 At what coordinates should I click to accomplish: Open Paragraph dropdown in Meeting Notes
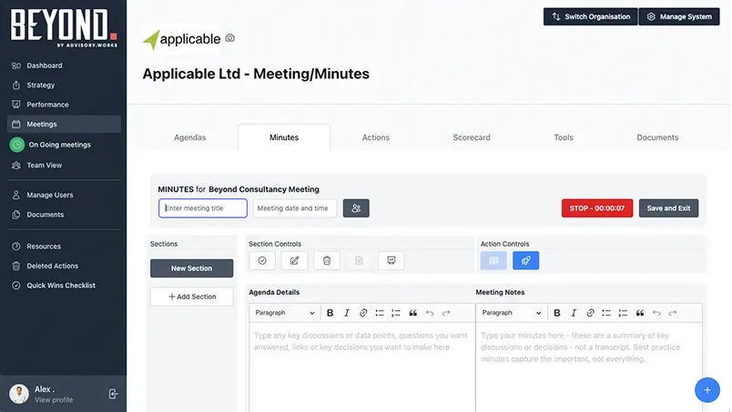click(512, 313)
